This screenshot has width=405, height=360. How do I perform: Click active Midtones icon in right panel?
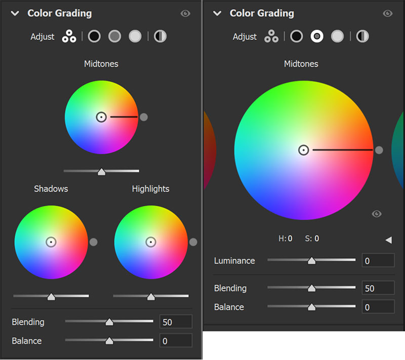click(x=317, y=36)
